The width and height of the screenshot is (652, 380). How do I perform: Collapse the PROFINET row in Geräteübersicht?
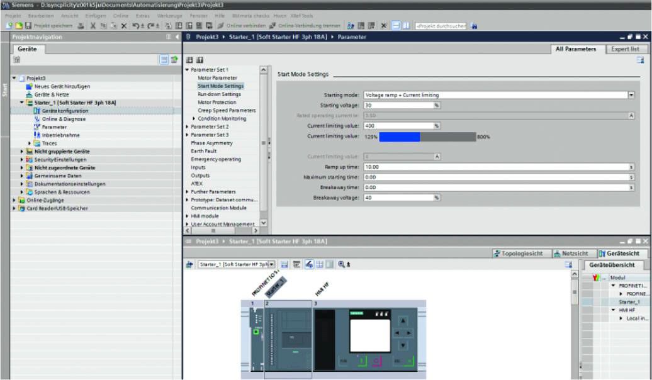(614, 286)
